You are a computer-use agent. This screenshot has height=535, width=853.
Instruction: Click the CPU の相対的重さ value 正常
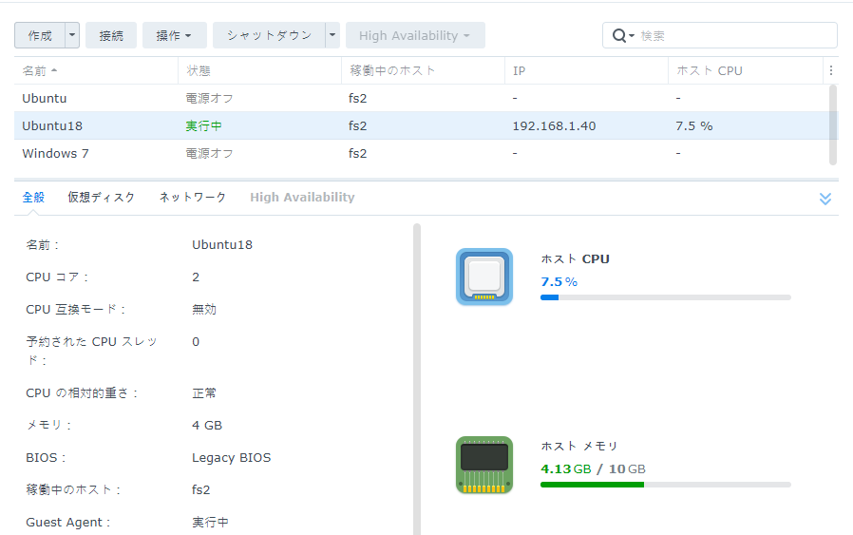point(204,393)
